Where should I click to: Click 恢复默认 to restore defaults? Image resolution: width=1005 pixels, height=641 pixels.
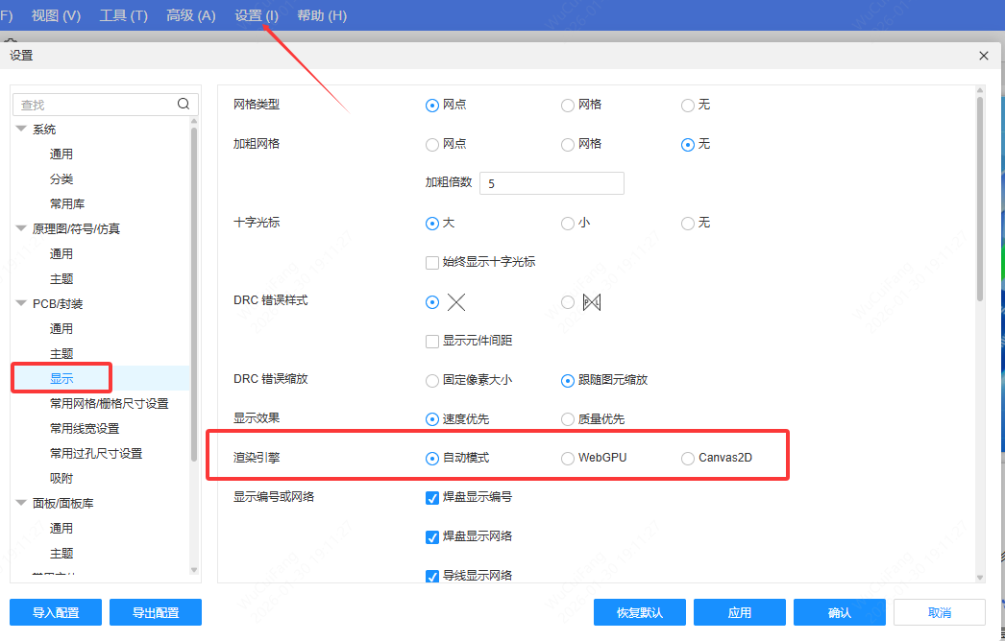639,612
